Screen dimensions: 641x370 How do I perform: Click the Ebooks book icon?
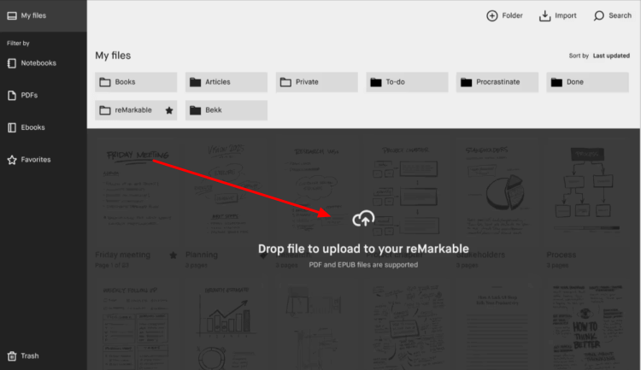coord(12,127)
